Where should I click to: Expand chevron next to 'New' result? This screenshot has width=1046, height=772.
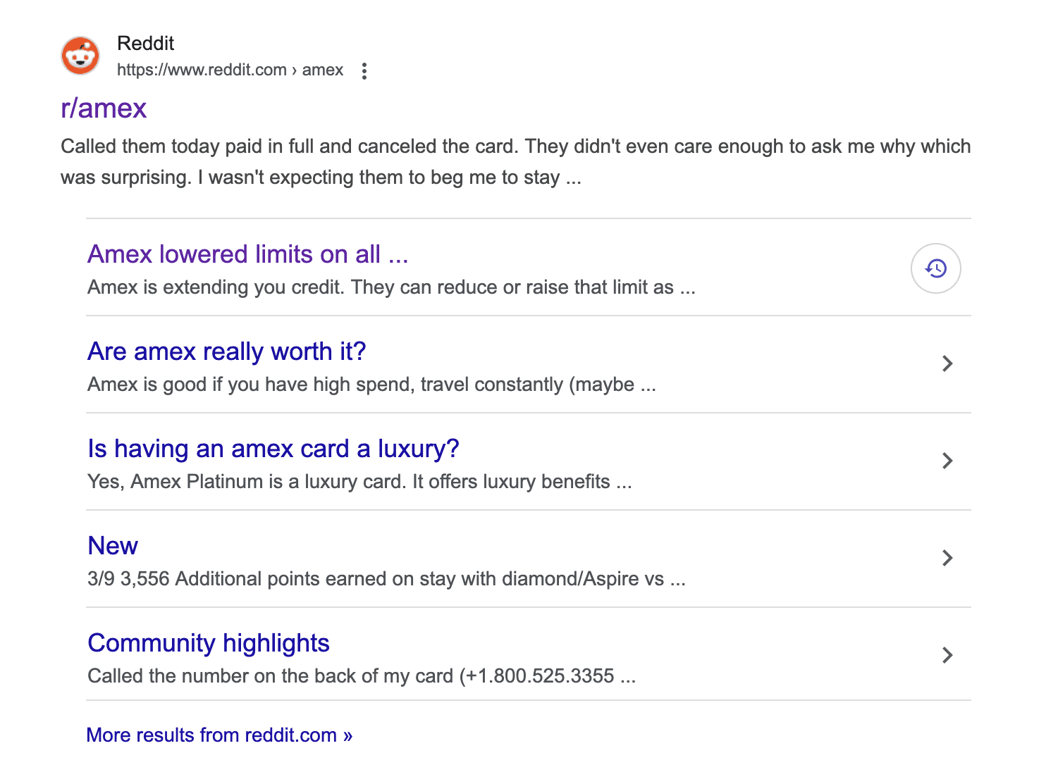click(947, 558)
